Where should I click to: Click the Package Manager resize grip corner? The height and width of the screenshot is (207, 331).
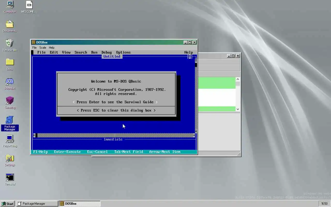click(239, 154)
